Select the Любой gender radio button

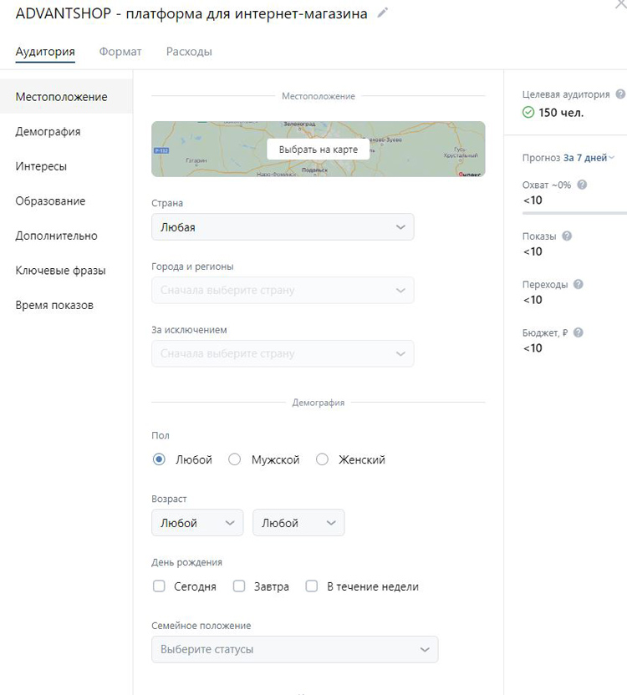click(x=159, y=459)
